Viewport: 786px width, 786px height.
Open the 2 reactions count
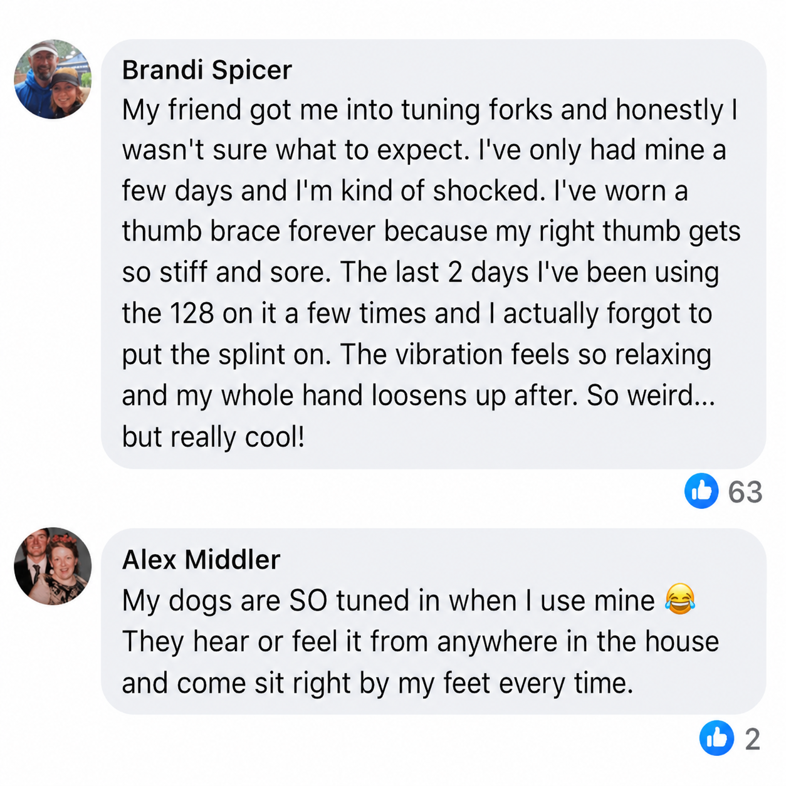tap(752, 740)
